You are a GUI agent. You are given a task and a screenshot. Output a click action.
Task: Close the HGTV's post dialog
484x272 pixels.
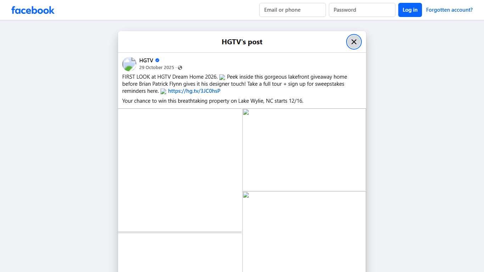(354, 42)
